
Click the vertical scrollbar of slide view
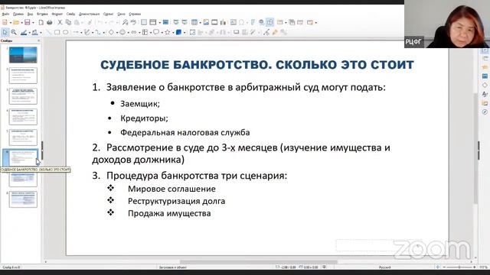click(x=476, y=148)
